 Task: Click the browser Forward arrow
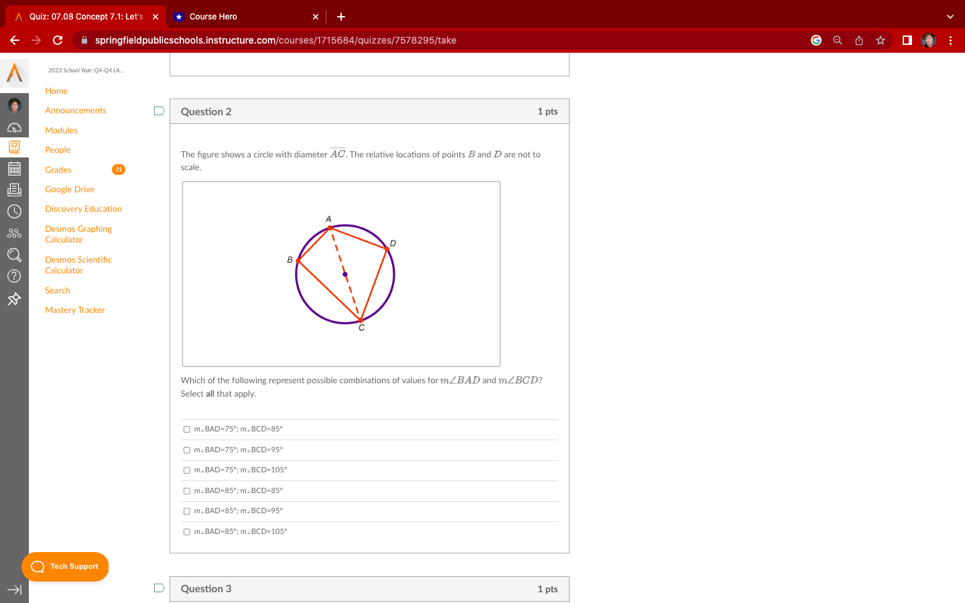36,40
